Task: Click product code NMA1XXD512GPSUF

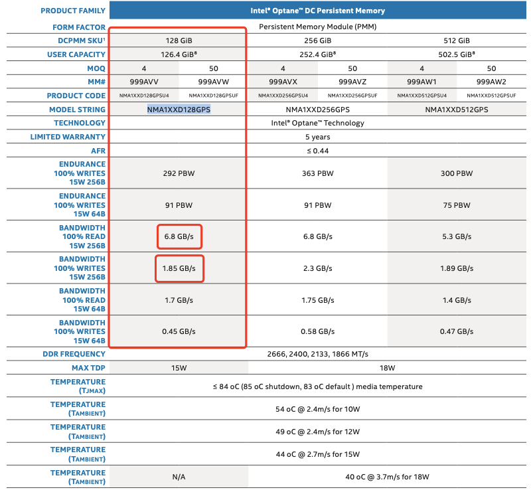Action: pos(491,96)
